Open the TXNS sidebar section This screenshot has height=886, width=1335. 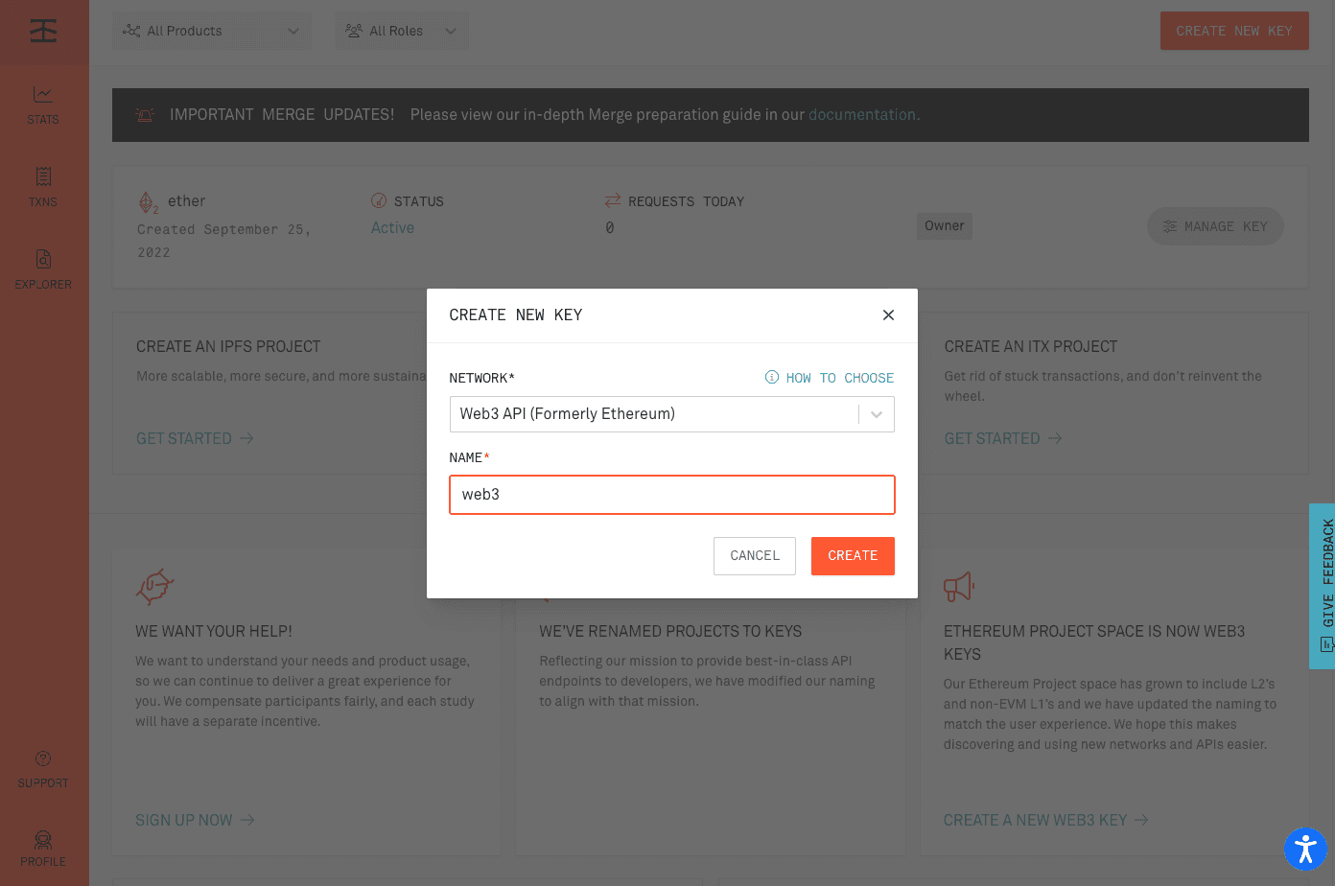pos(43,188)
